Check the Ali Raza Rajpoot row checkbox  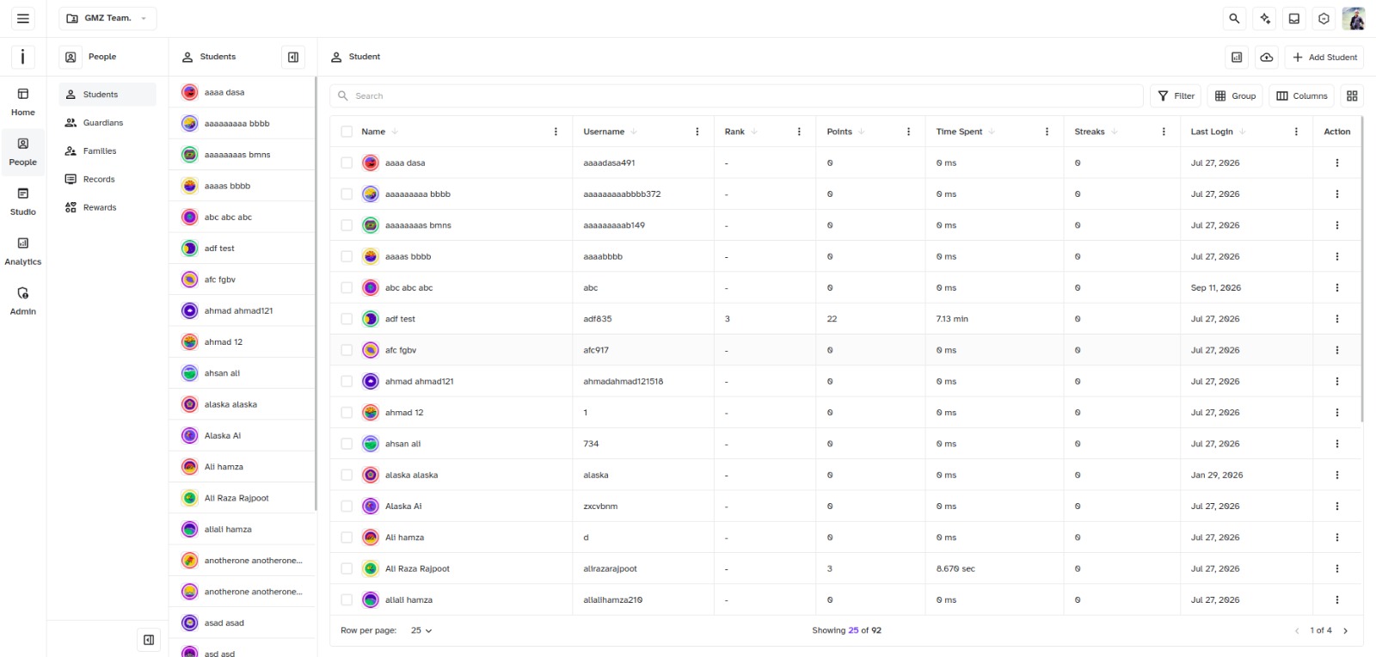coord(347,568)
